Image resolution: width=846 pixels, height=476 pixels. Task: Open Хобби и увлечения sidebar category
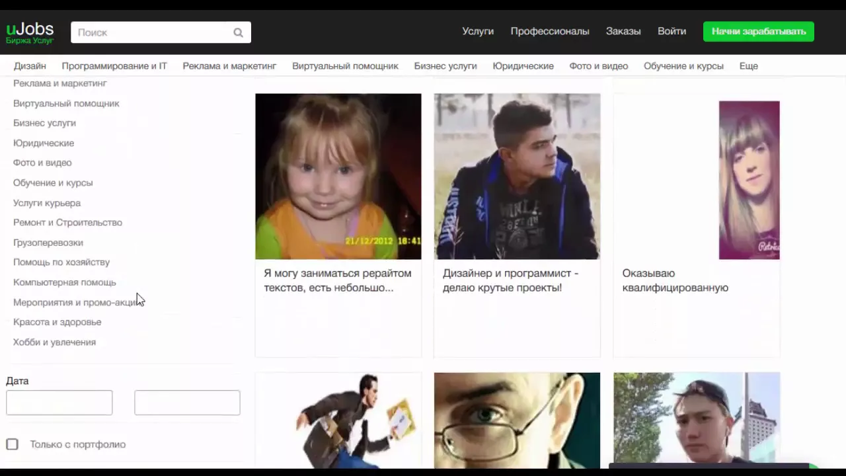point(54,342)
